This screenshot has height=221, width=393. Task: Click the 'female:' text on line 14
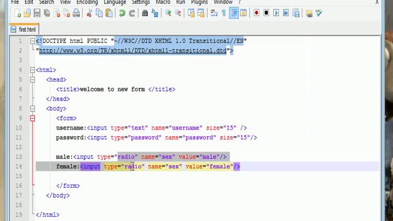click(68, 166)
